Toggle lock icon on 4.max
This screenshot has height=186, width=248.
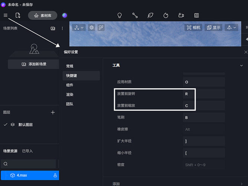(55, 175)
